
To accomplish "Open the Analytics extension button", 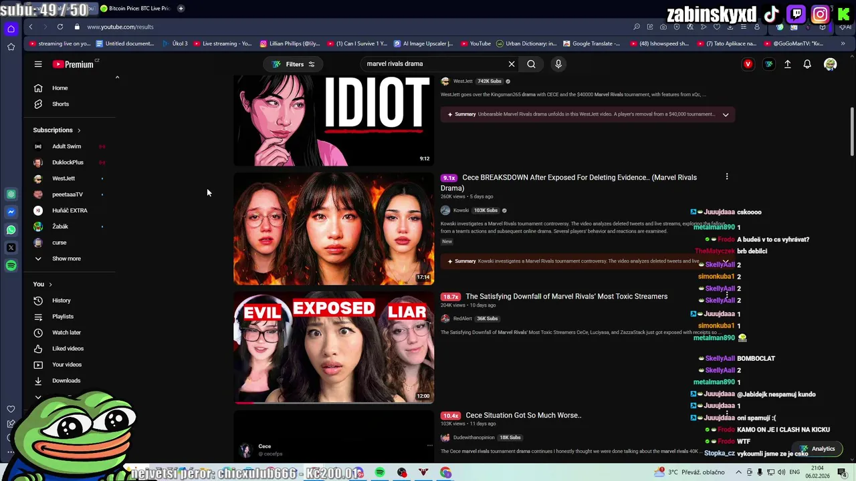I will click(x=817, y=449).
